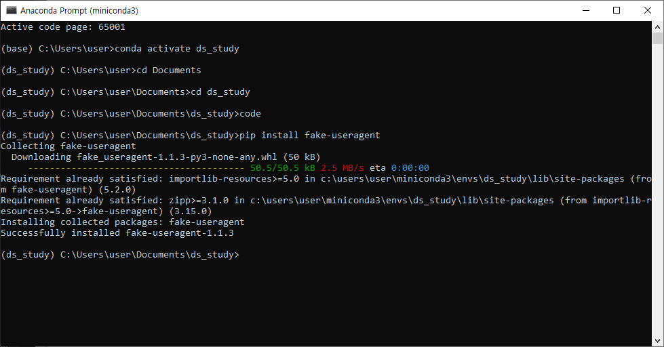Click the 'code' command after ds_study prompt
This screenshot has width=664, height=347.
(250, 113)
